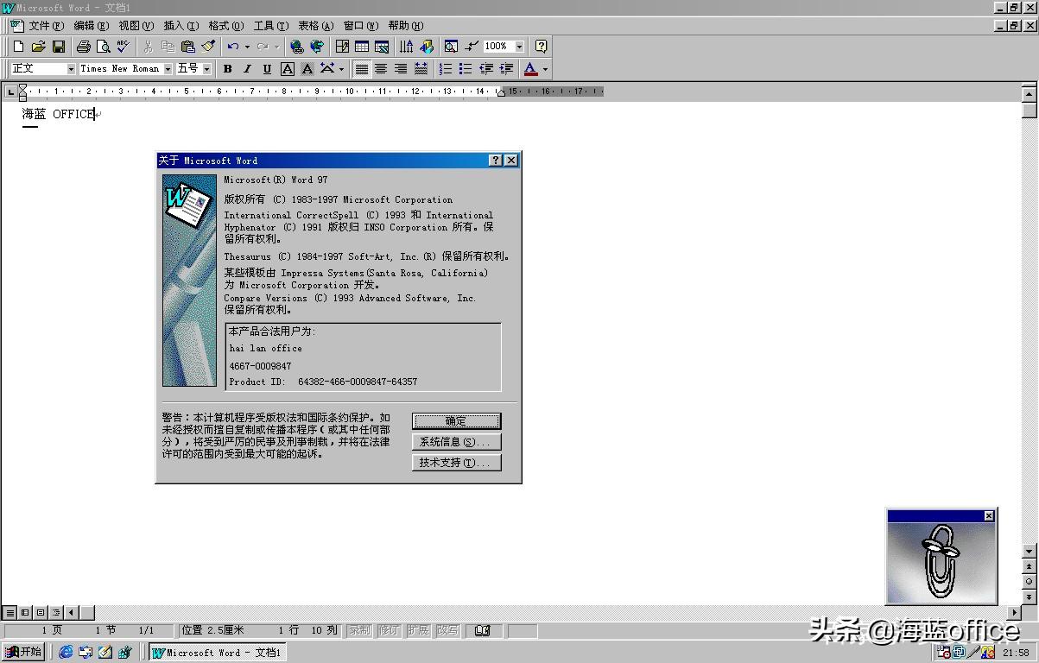Screen dimensions: 1039x663
Task: Open the 五号 font size dropdown
Action: pos(207,69)
